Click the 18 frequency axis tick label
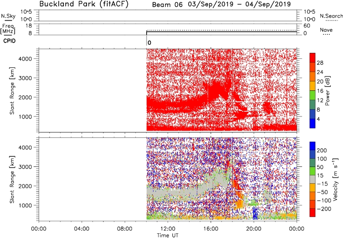 tap(29, 26)
